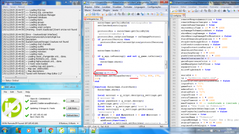Open Macro menu in entergame.lua Notepad++
This screenshot has width=239, height=134.
coord(88,10)
